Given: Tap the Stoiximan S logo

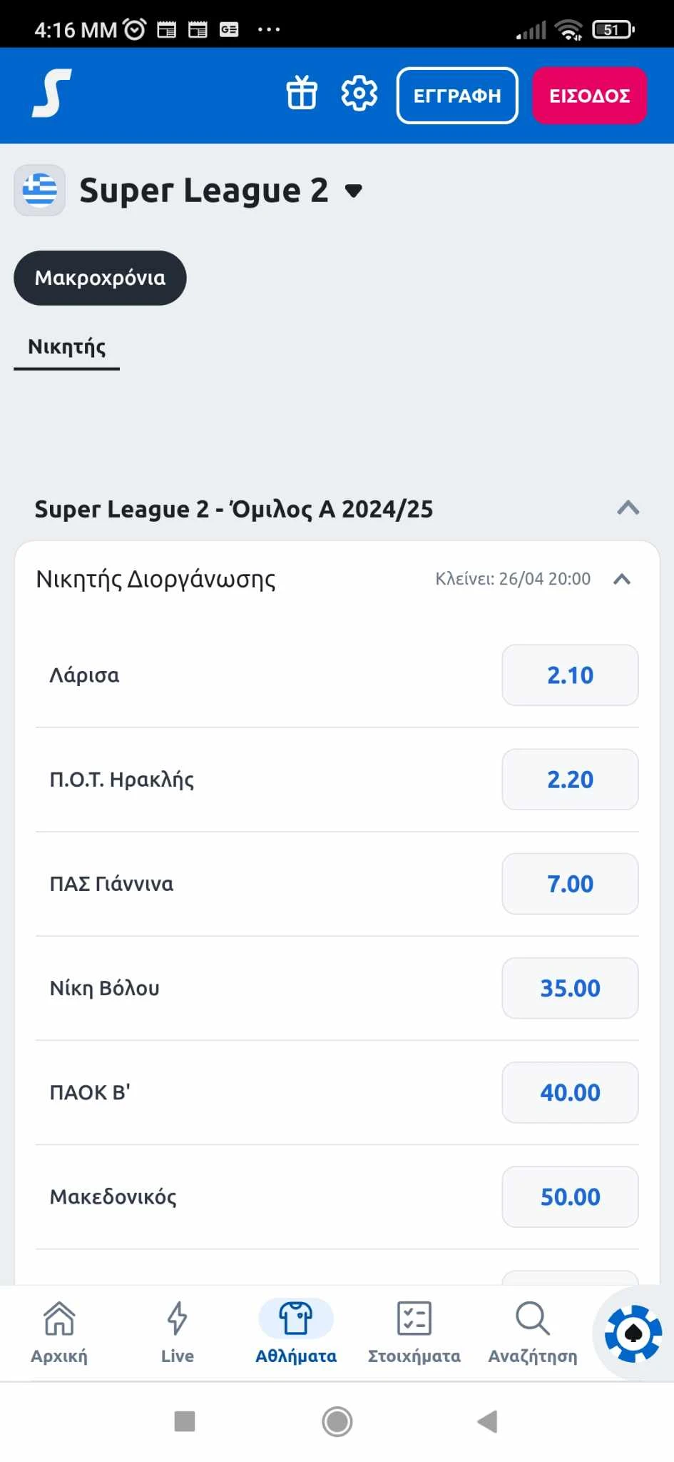Looking at the screenshot, I should 51,94.
